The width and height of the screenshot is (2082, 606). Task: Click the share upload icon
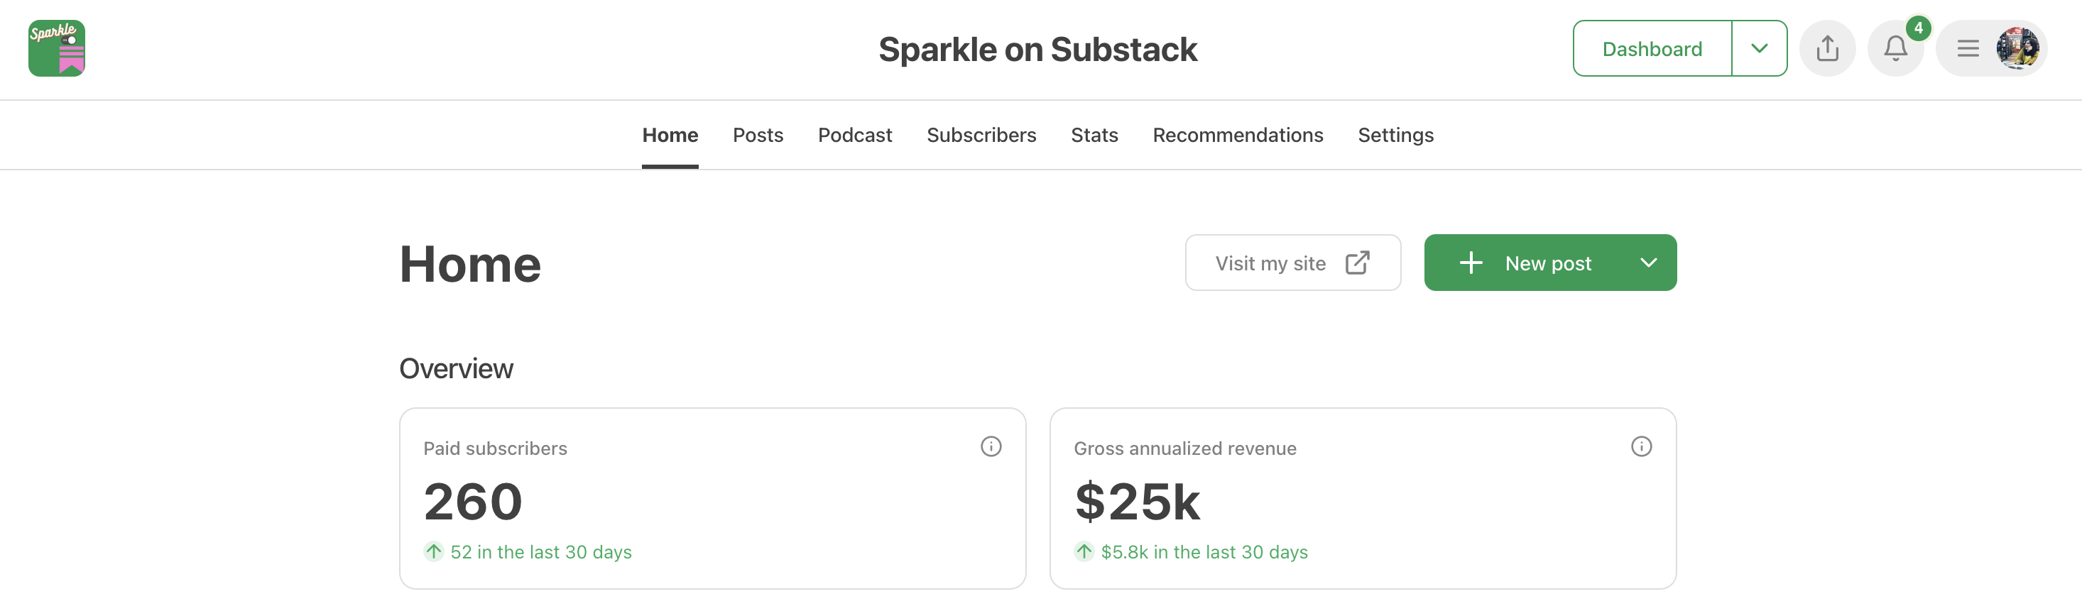tap(1826, 48)
